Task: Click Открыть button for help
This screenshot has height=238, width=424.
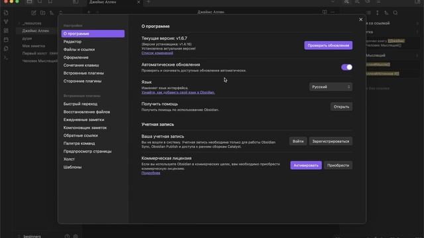Action: [341, 106]
